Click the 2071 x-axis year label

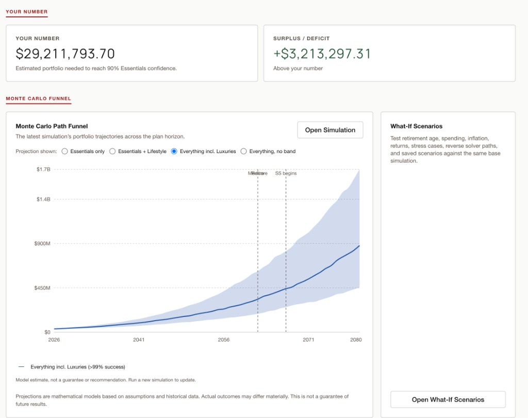(x=308, y=340)
